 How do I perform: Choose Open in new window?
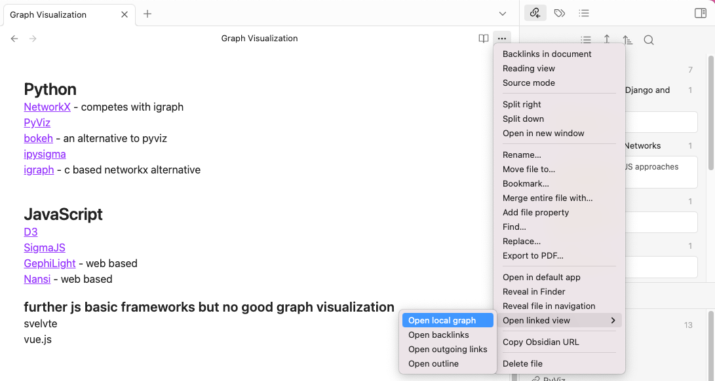(559, 134)
